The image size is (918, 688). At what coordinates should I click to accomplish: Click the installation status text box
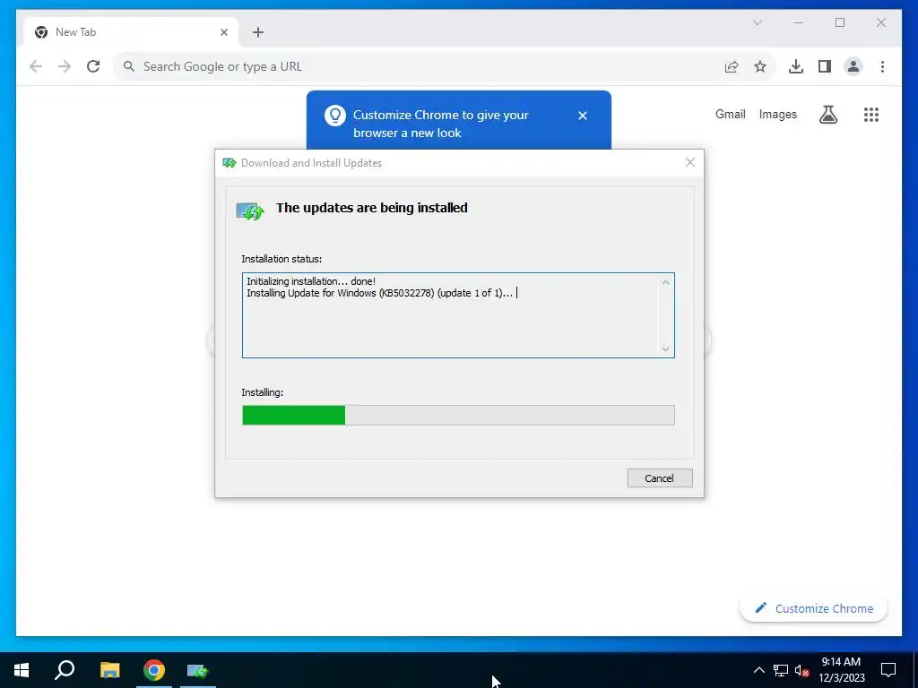click(x=458, y=314)
